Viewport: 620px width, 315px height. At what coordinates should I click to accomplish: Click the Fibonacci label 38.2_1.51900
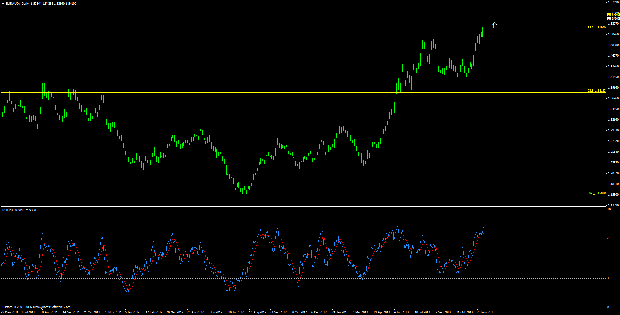click(597, 28)
